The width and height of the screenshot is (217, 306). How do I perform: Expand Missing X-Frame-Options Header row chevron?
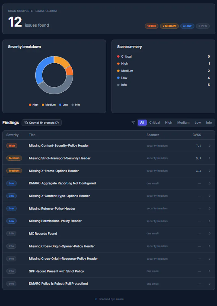(210, 171)
